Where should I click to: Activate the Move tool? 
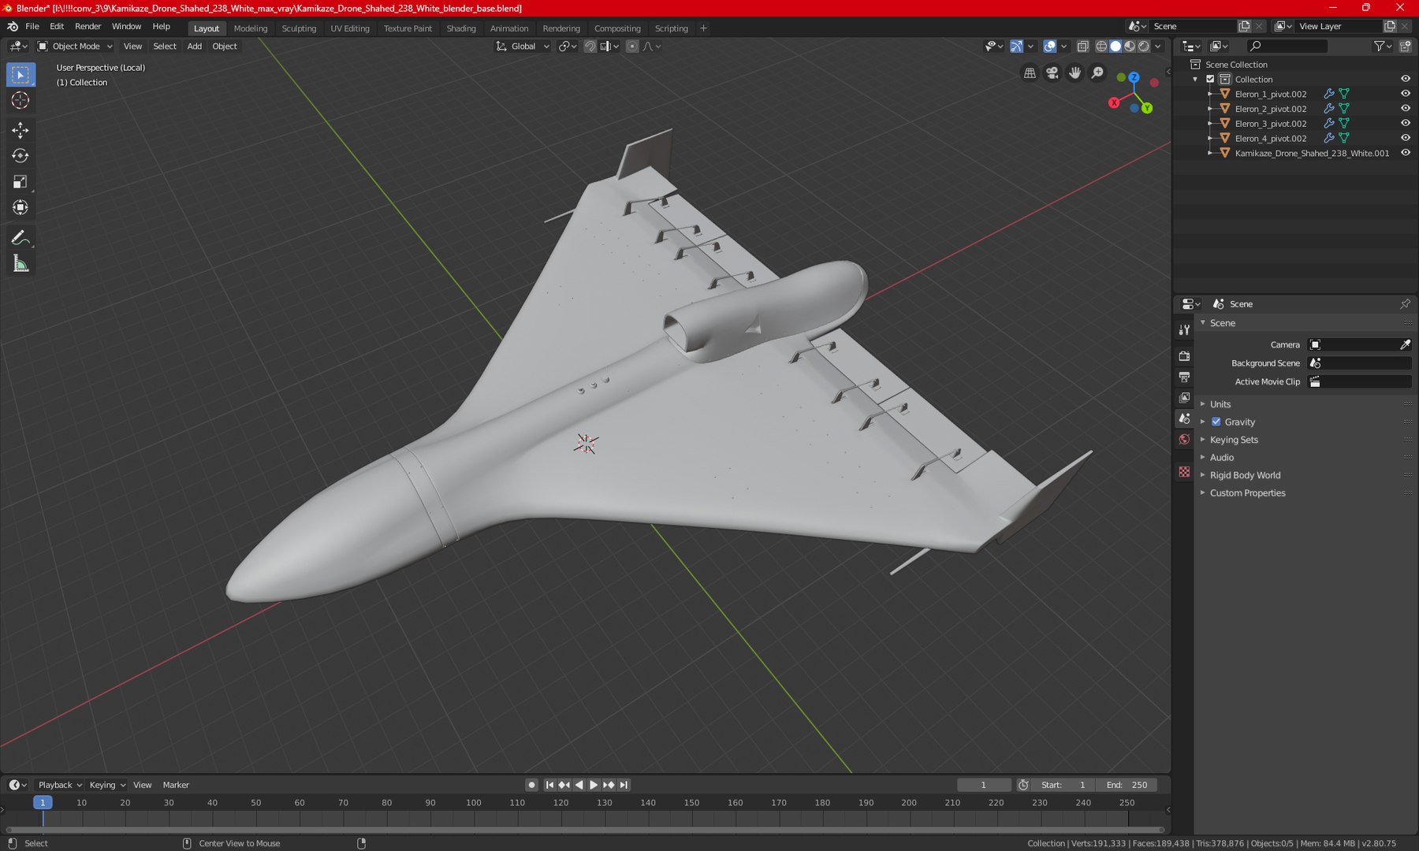click(20, 130)
